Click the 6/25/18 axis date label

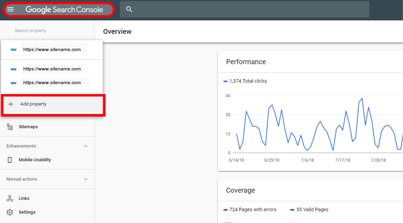(272, 160)
